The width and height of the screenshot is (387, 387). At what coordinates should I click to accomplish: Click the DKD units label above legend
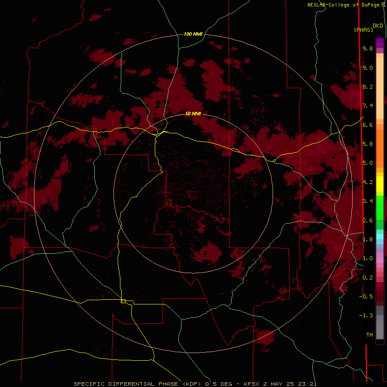point(378,26)
